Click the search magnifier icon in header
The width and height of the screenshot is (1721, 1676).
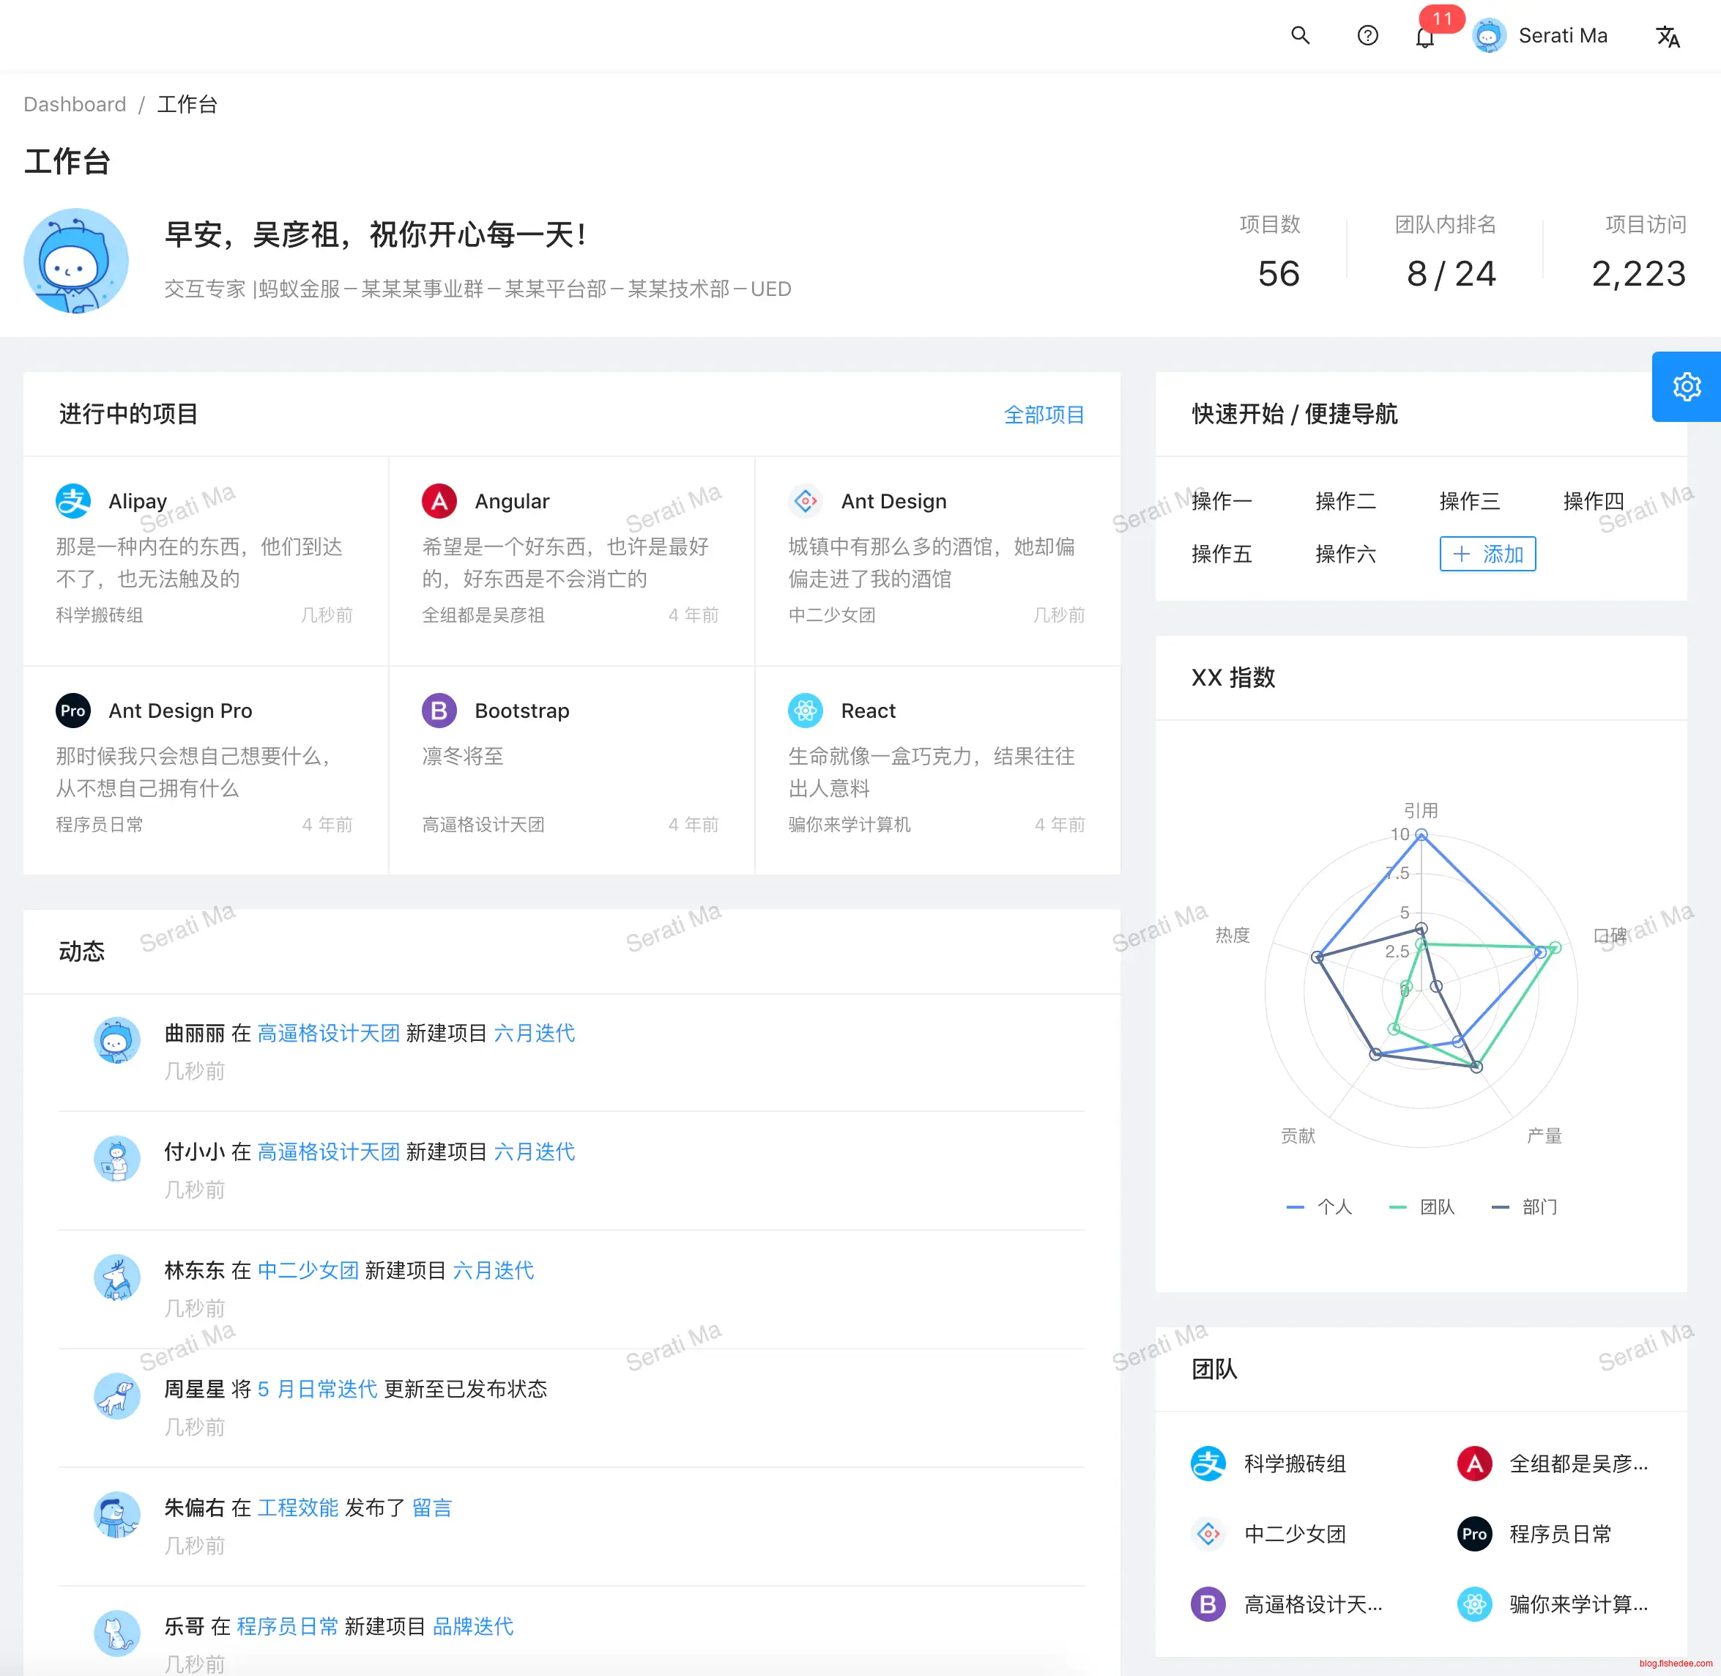tap(1300, 35)
